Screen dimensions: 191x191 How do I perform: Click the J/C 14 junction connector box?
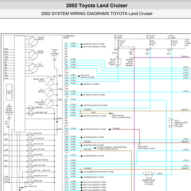[118, 62]
